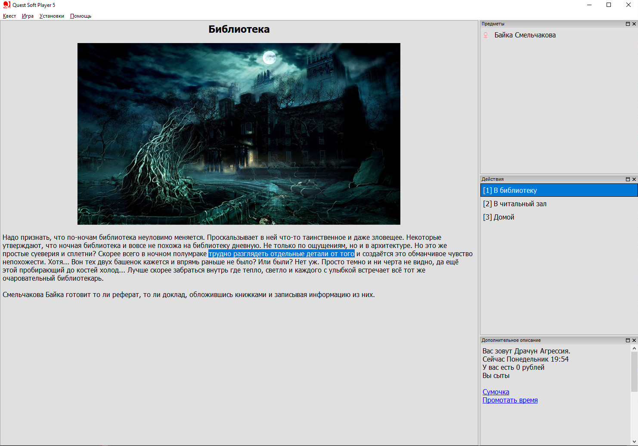
Task: Maximize the Quest Soft Player window
Action: (x=609, y=5)
